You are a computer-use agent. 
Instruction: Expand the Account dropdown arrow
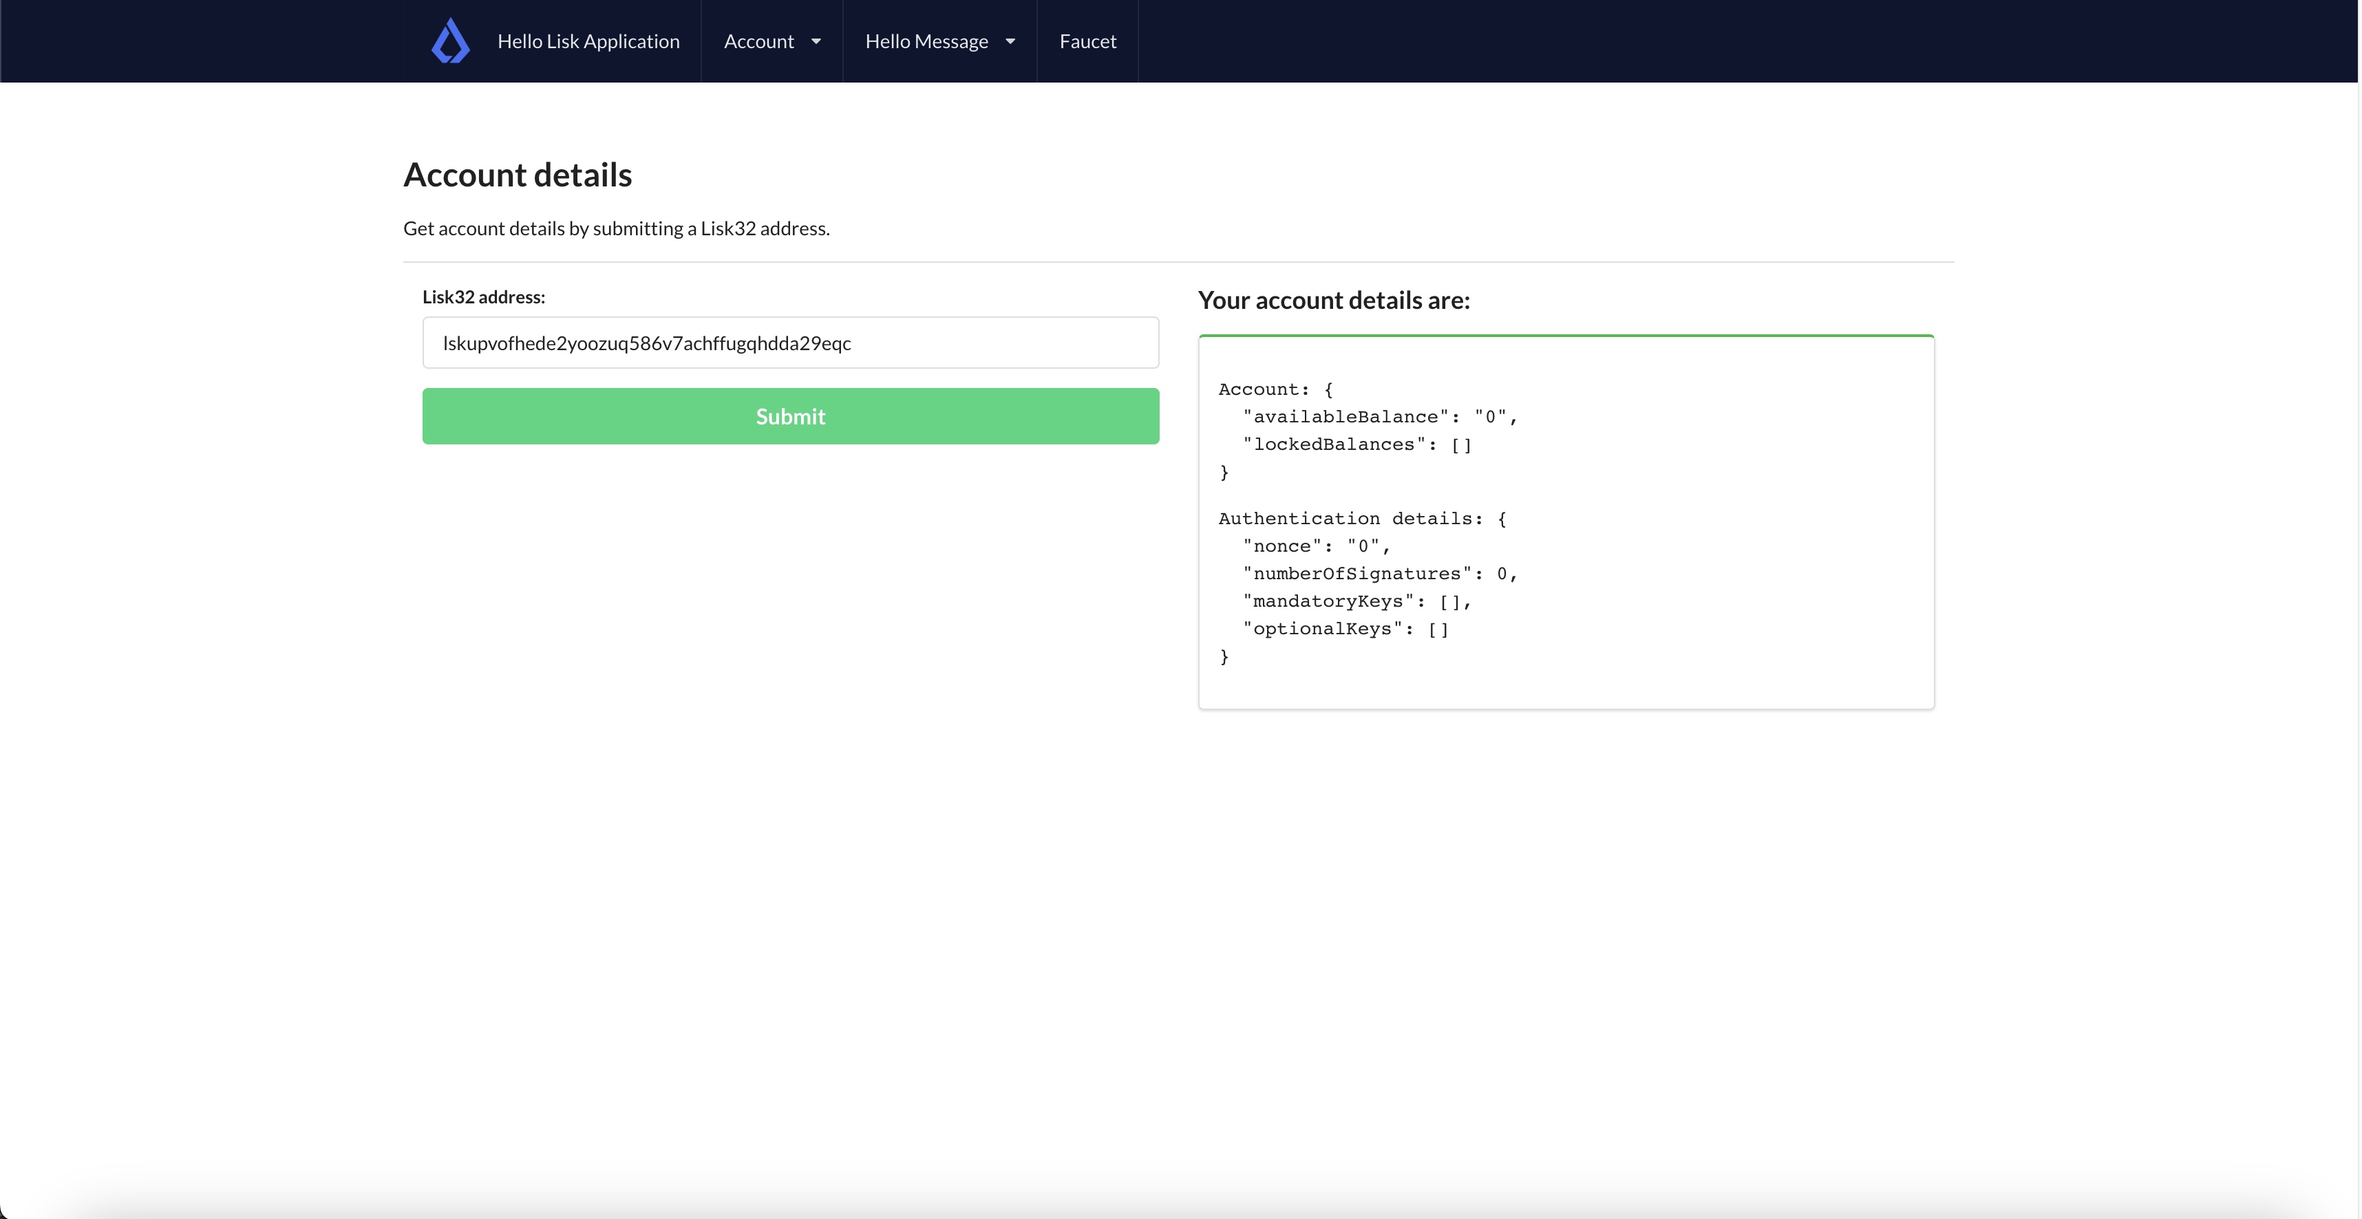[x=816, y=41]
